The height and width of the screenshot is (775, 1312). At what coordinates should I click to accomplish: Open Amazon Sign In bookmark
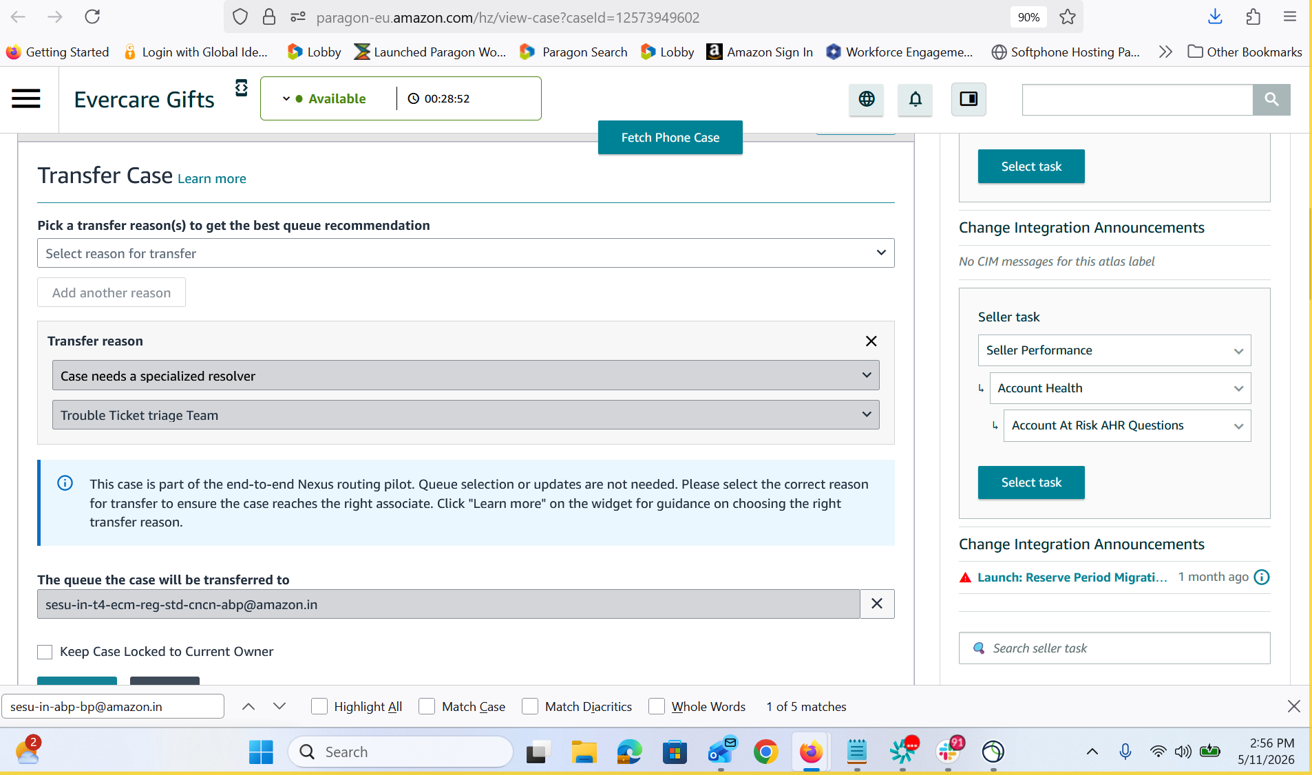click(x=760, y=52)
